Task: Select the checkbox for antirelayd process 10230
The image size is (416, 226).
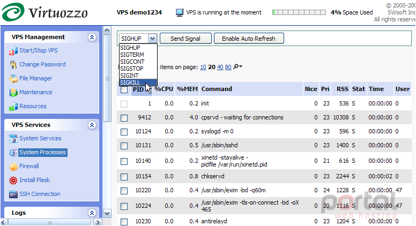Action: pyautogui.click(x=124, y=222)
